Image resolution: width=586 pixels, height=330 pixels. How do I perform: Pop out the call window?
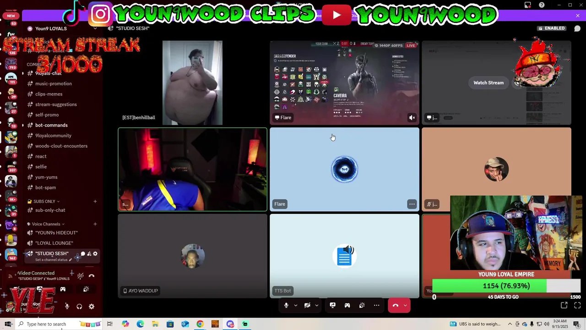(564, 305)
